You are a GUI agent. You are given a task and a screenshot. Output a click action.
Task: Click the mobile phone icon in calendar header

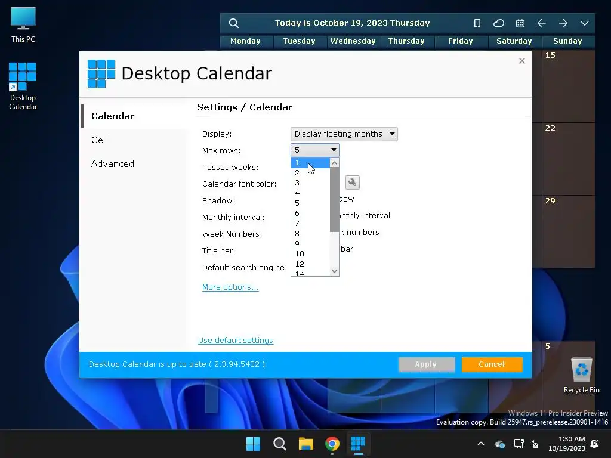[477, 23]
